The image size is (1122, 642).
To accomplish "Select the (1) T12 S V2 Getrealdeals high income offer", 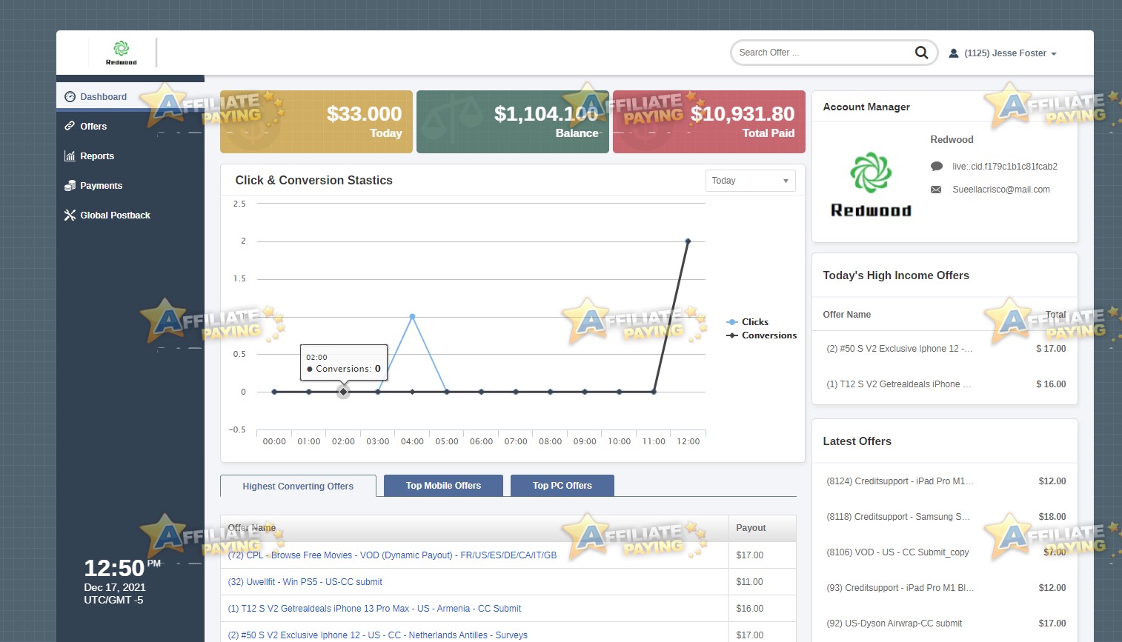I will 898,384.
